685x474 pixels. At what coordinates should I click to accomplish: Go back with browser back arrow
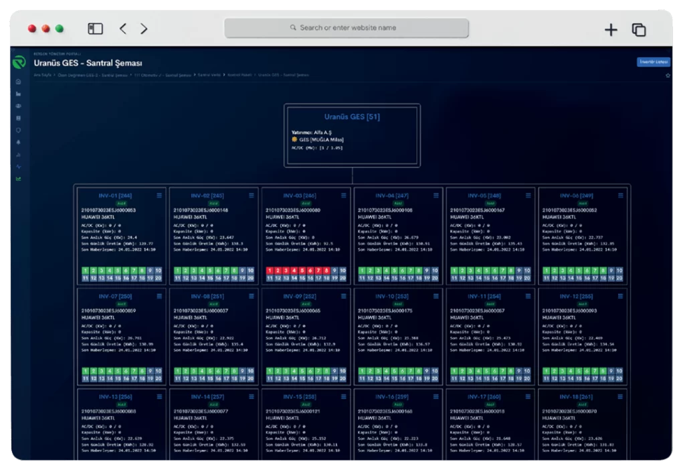123,29
